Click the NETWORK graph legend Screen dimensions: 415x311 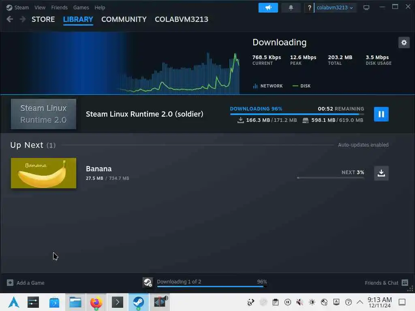pyautogui.click(x=268, y=86)
